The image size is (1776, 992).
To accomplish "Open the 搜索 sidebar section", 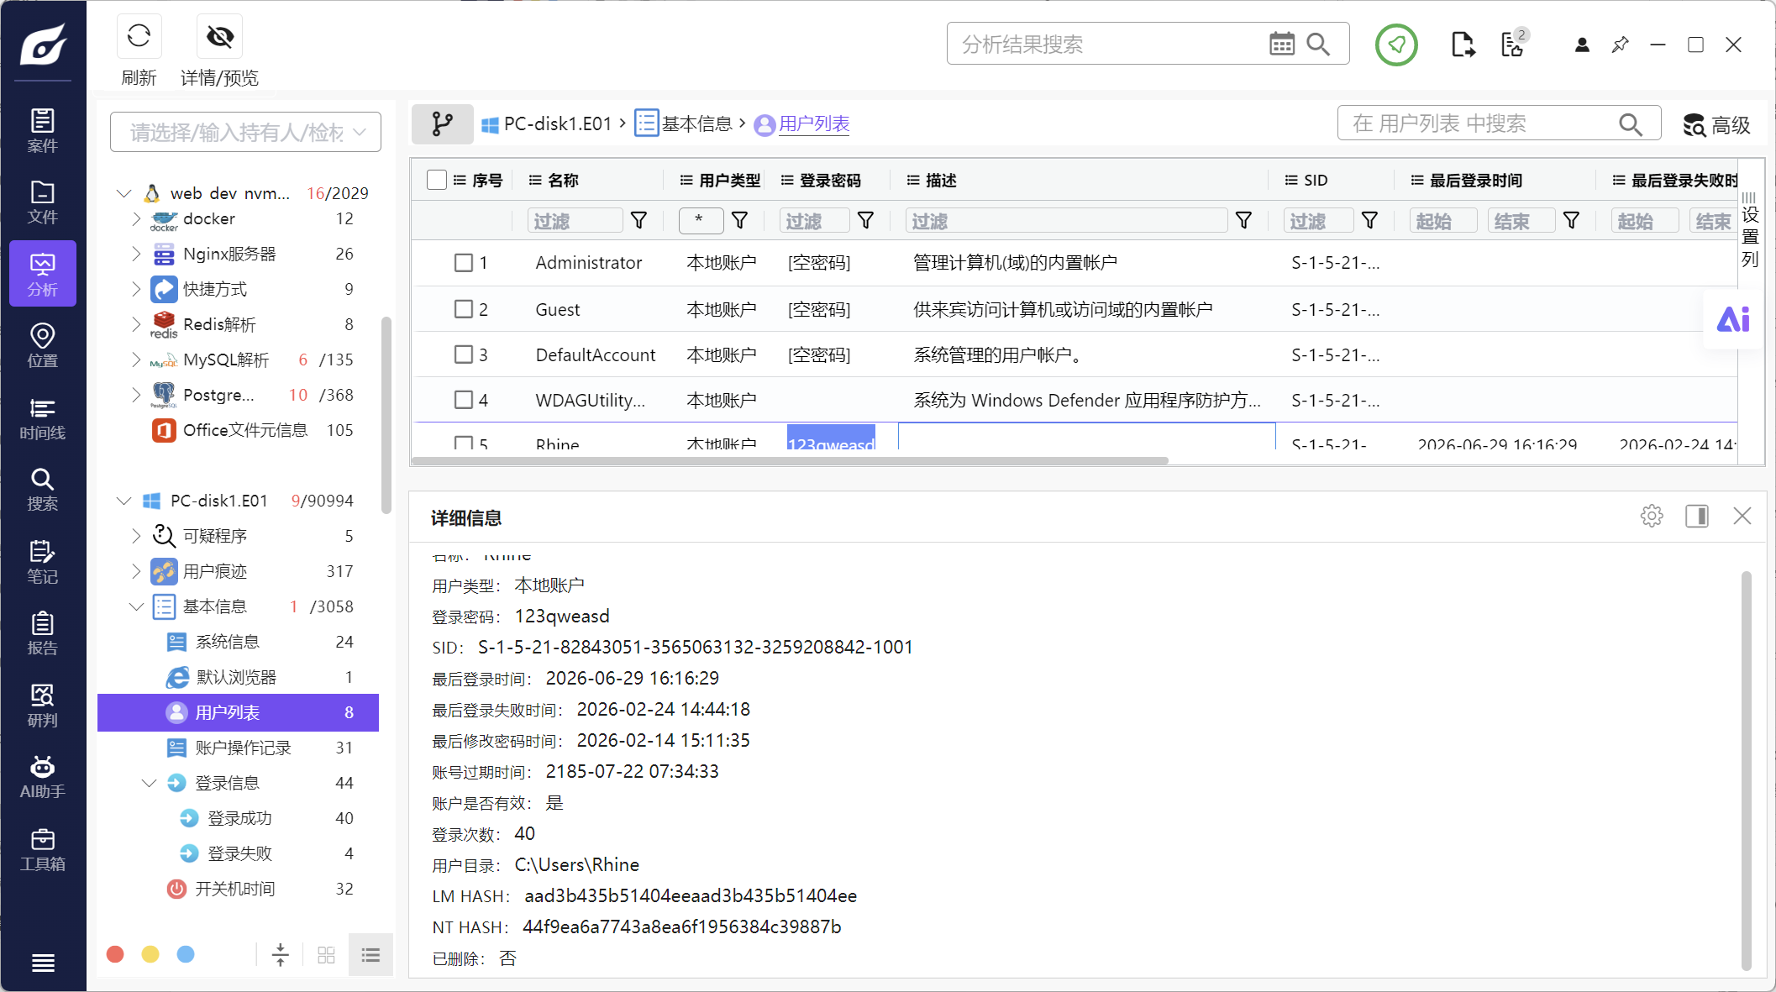I will pos(43,489).
